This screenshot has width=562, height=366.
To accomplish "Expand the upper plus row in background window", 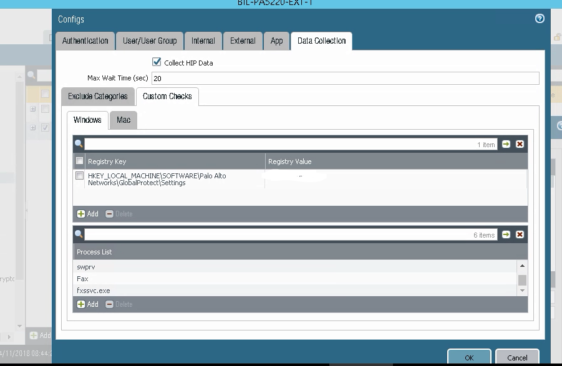I will pyautogui.click(x=32, y=108).
